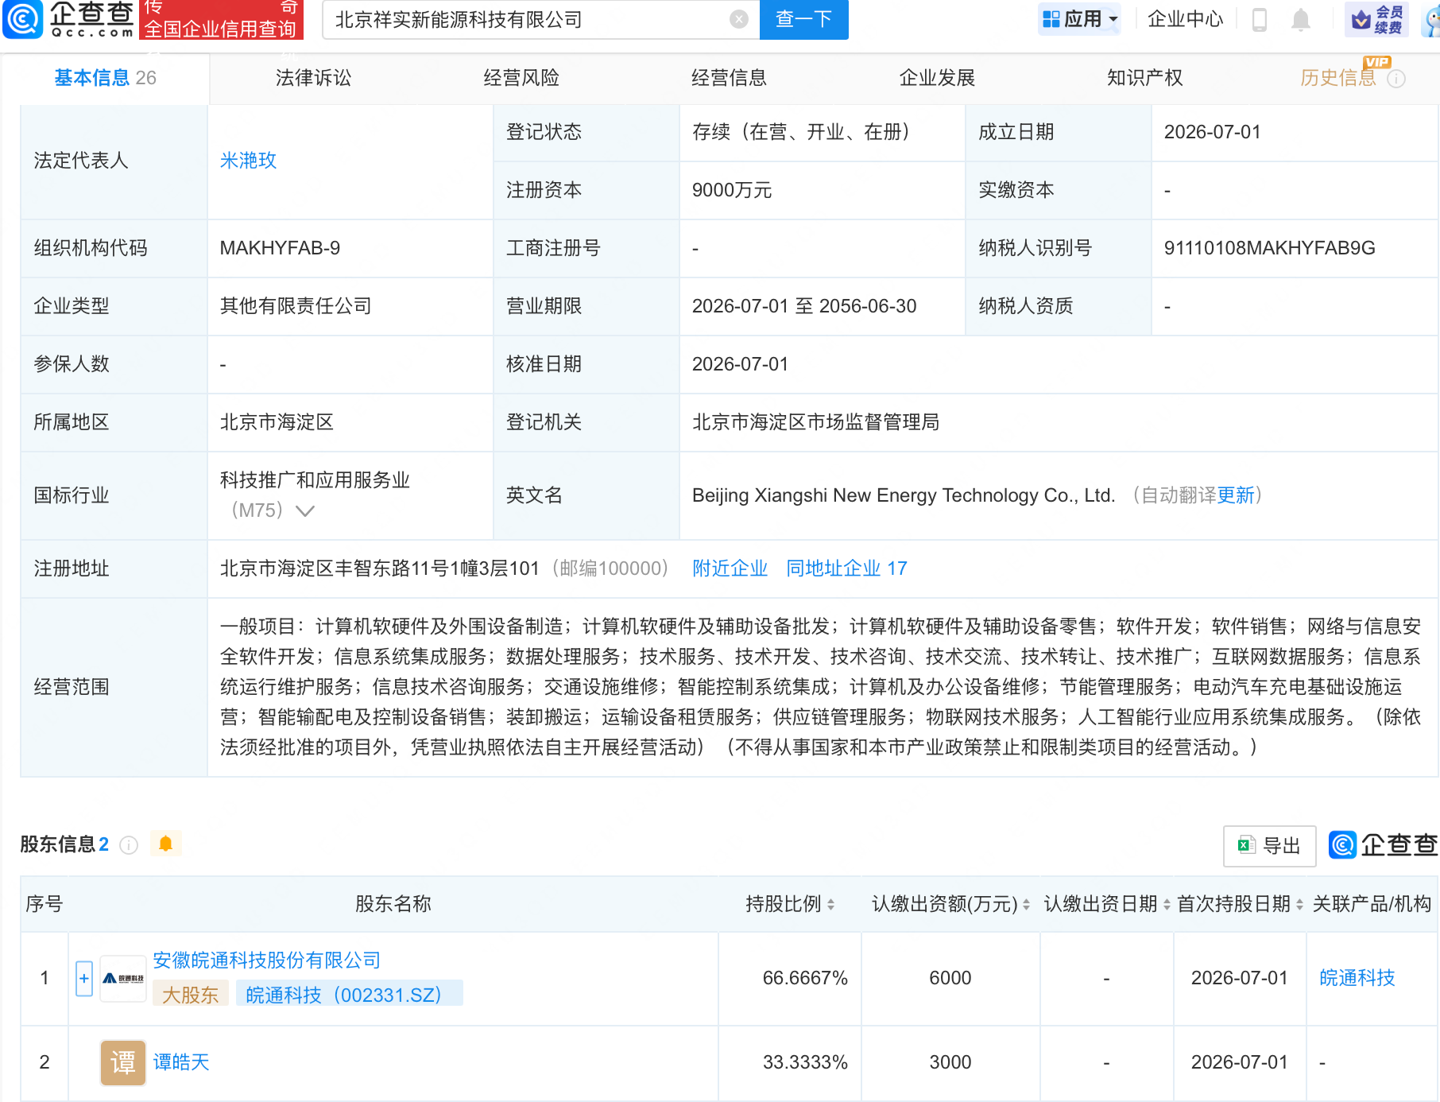The height and width of the screenshot is (1102, 1440).
Task: Click the 谭 avatar thumbnail
Action: click(123, 1062)
